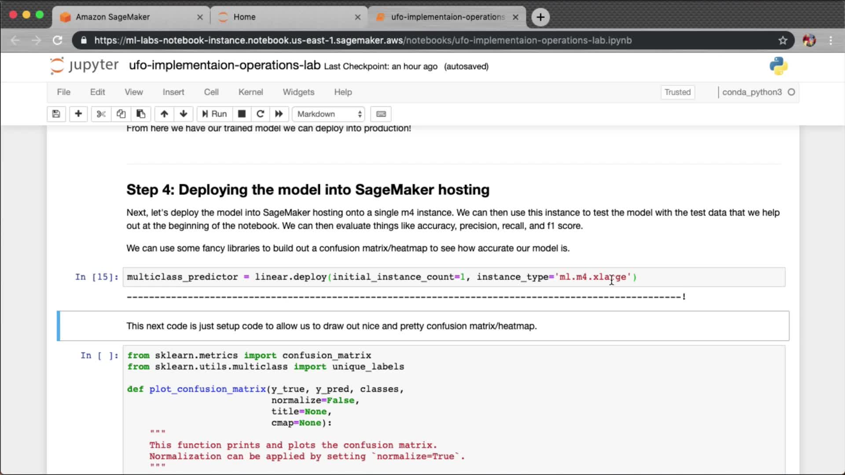Open the Markdown cell type dropdown
Image resolution: width=845 pixels, height=475 pixels.
tap(329, 114)
